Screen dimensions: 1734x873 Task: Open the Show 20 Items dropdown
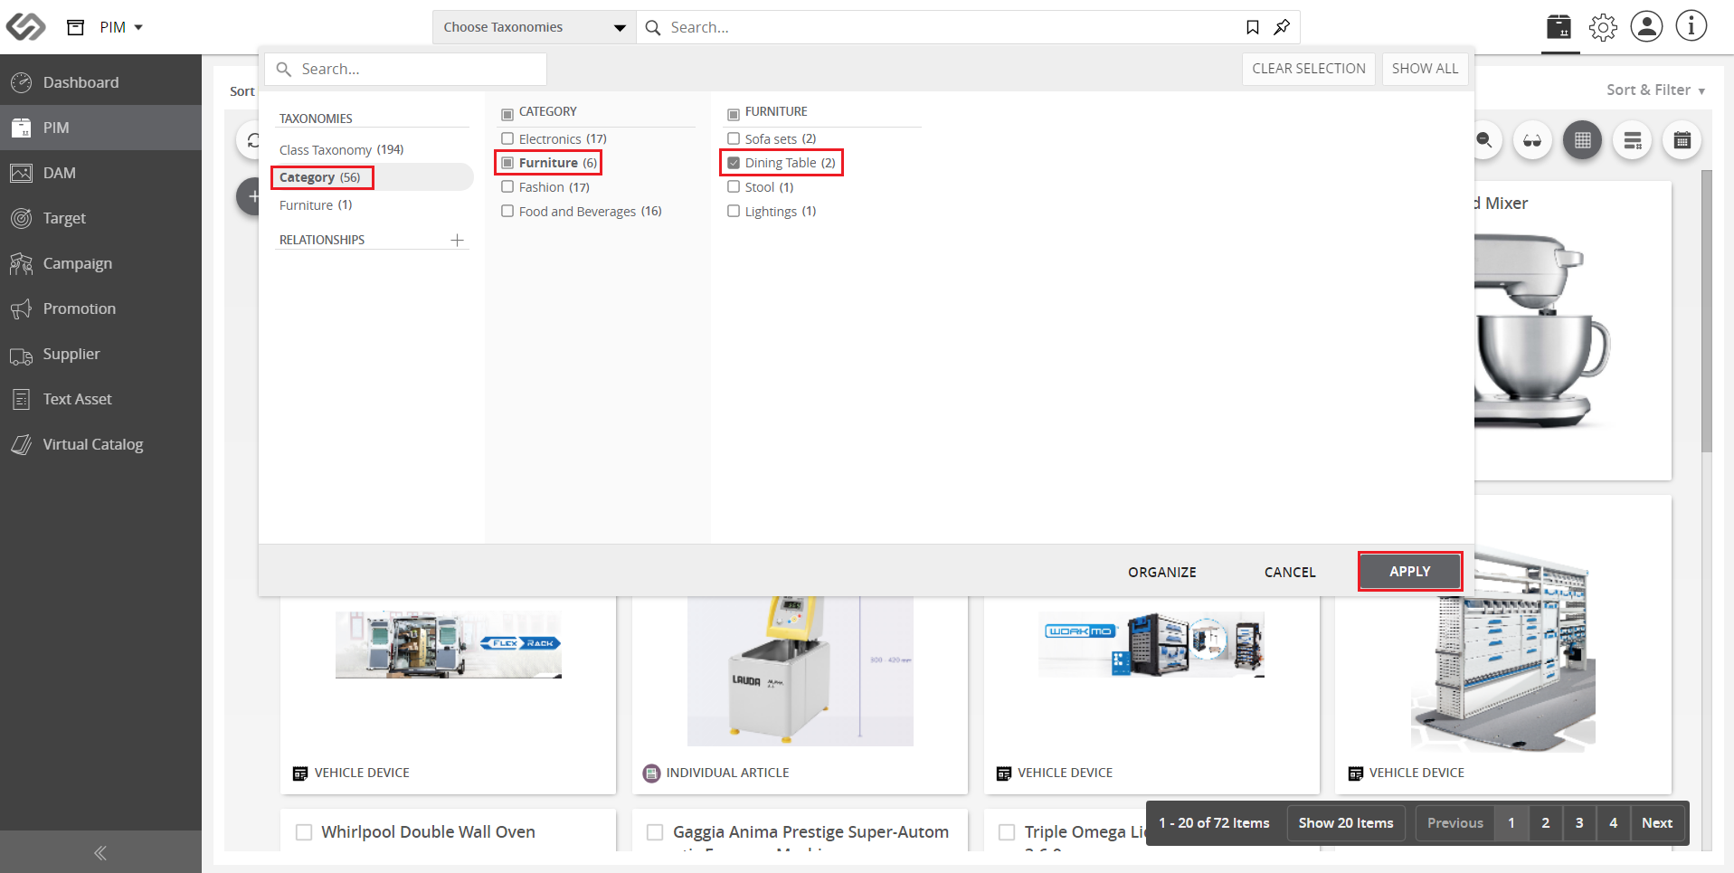click(x=1346, y=823)
